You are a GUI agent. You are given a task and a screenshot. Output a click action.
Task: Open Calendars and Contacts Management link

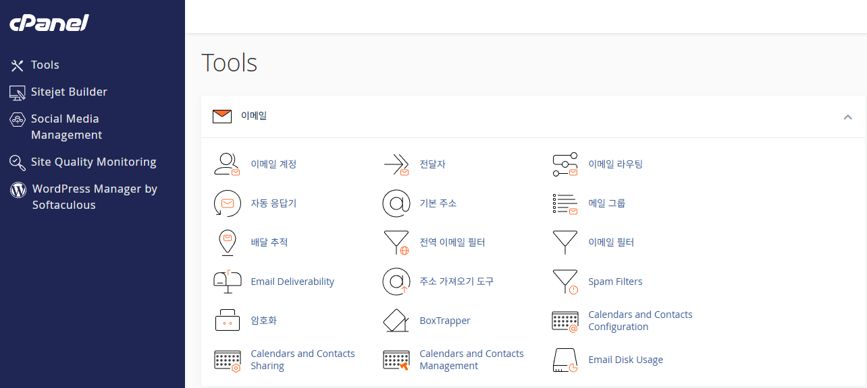pyautogui.click(x=471, y=360)
